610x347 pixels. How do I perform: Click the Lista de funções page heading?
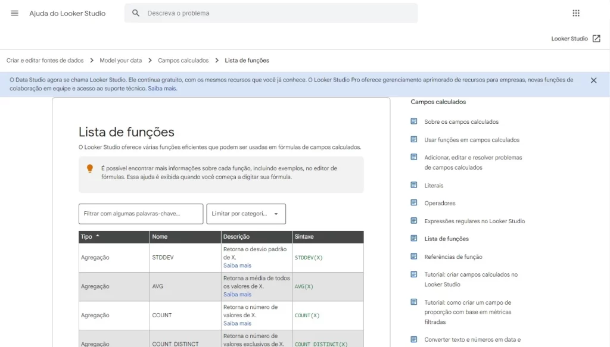126,132
